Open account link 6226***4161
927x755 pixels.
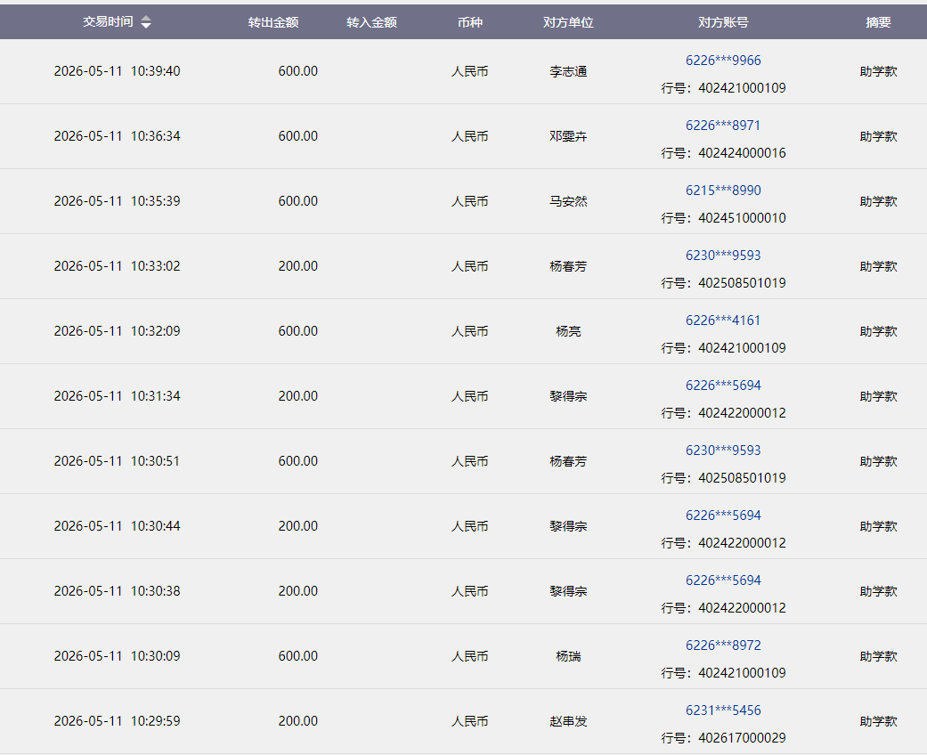[x=723, y=321]
